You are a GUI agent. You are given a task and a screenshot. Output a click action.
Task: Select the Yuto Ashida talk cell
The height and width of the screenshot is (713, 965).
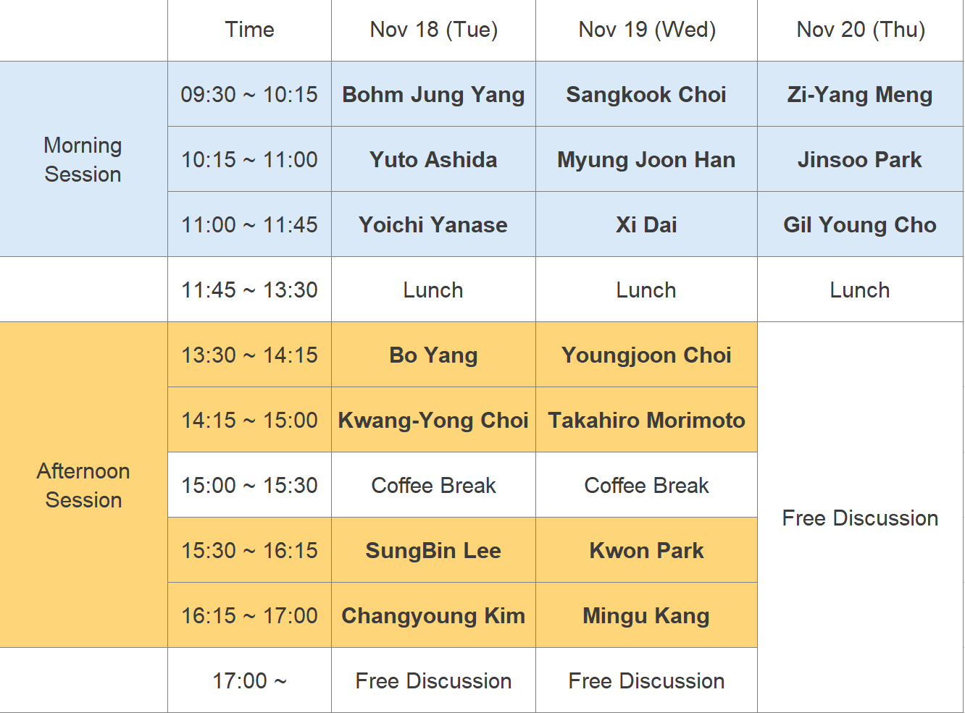433,160
